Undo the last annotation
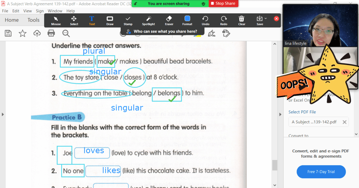Image resolution: width=359 pixels, height=188 pixels. (205, 20)
